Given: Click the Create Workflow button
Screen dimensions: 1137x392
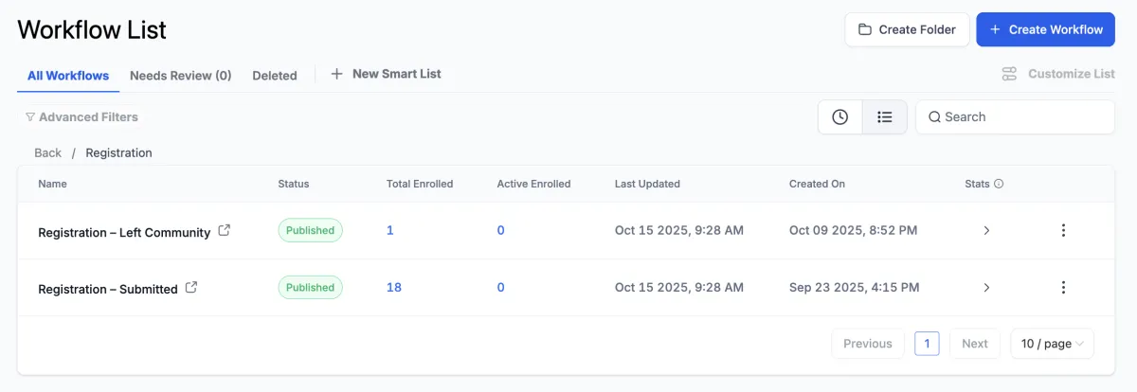Looking at the screenshot, I should pos(1045,29).
